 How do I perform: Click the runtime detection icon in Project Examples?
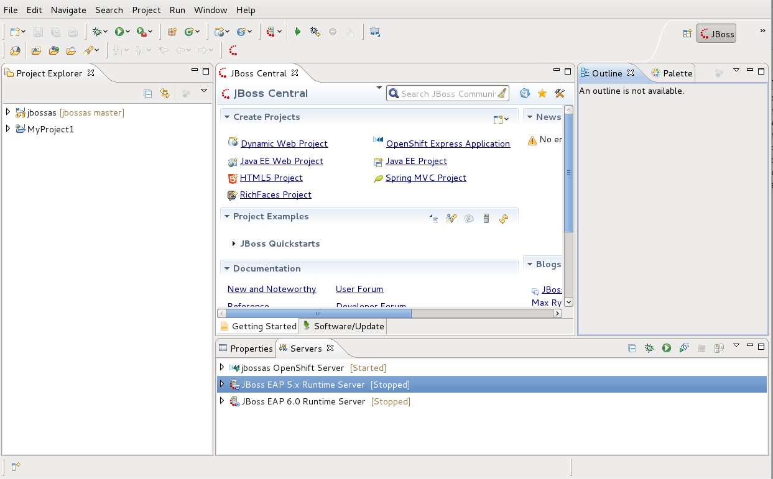point(486,218)
